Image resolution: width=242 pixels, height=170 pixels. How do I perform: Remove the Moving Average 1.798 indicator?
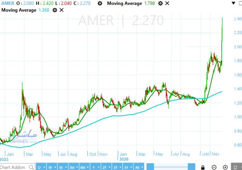(x=167, y=3)
